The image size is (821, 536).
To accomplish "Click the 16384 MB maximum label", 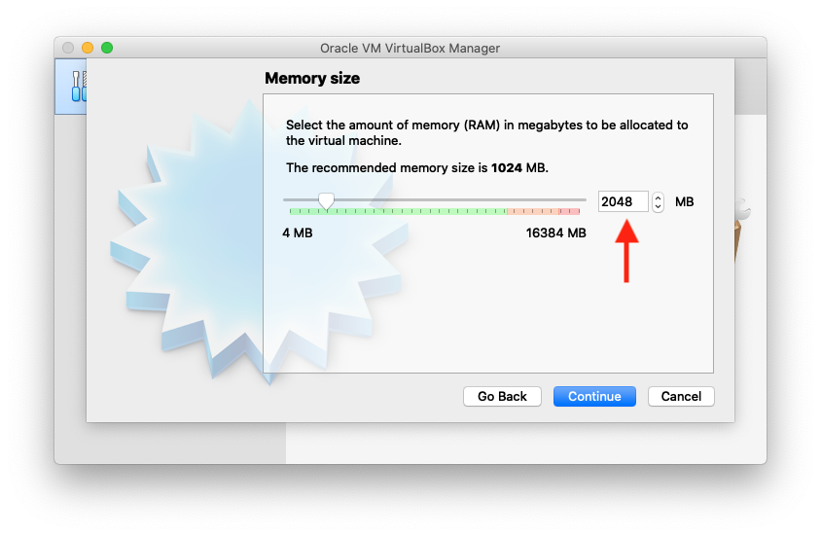I will click(555, 233).
